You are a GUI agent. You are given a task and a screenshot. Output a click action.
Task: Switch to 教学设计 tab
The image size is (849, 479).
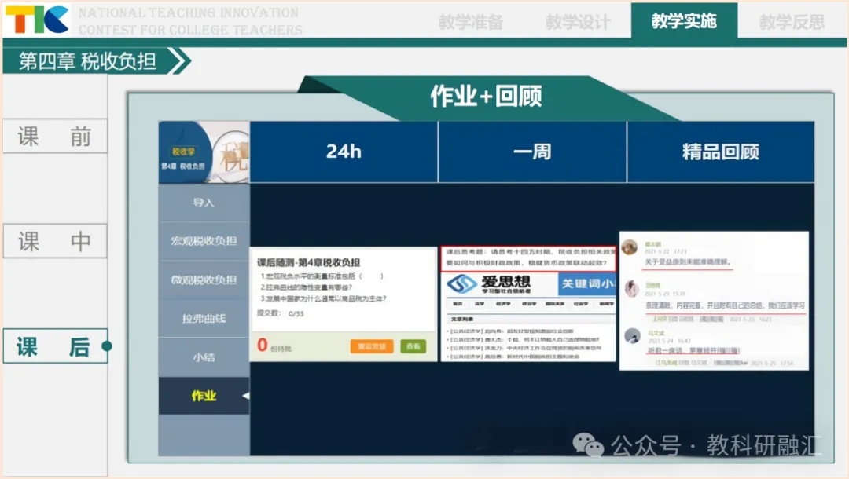tap(577, 22)
